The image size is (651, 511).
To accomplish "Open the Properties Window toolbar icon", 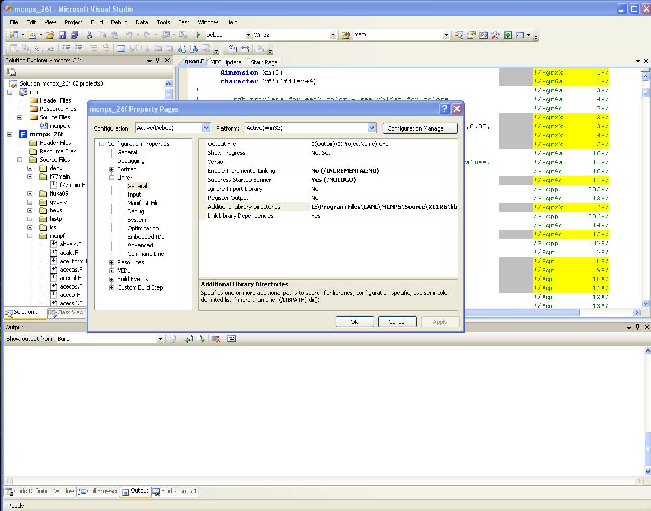I will pyautogui.click(x=471, y=35).
